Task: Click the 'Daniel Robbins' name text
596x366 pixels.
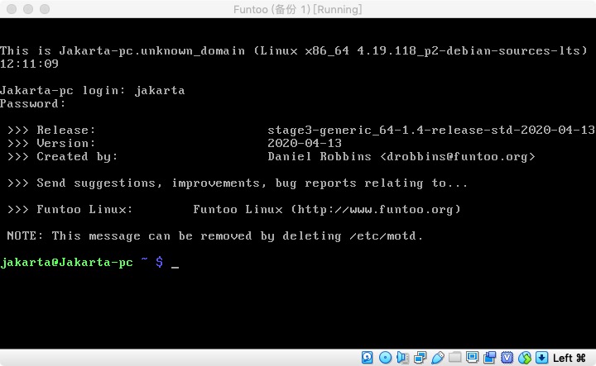Action: coord(320,157)
